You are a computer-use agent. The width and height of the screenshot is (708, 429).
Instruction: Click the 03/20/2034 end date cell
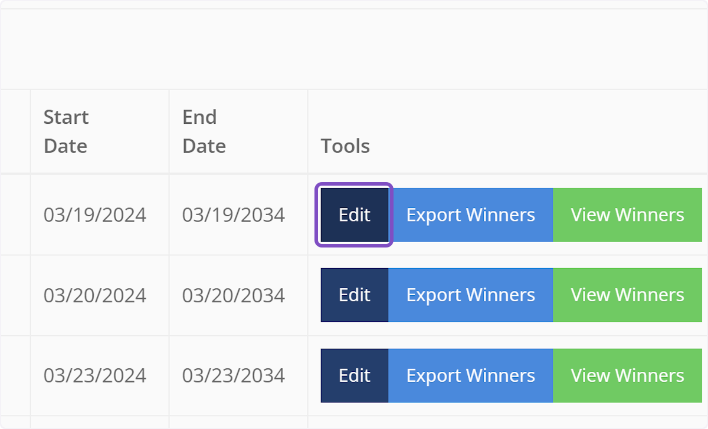tap(233, 295)
